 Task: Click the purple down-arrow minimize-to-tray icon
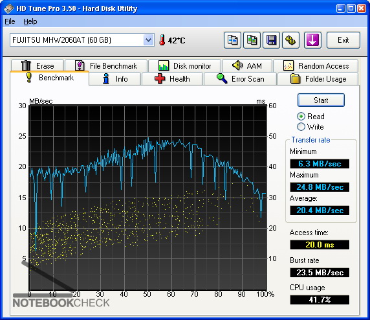click(312, 40)
